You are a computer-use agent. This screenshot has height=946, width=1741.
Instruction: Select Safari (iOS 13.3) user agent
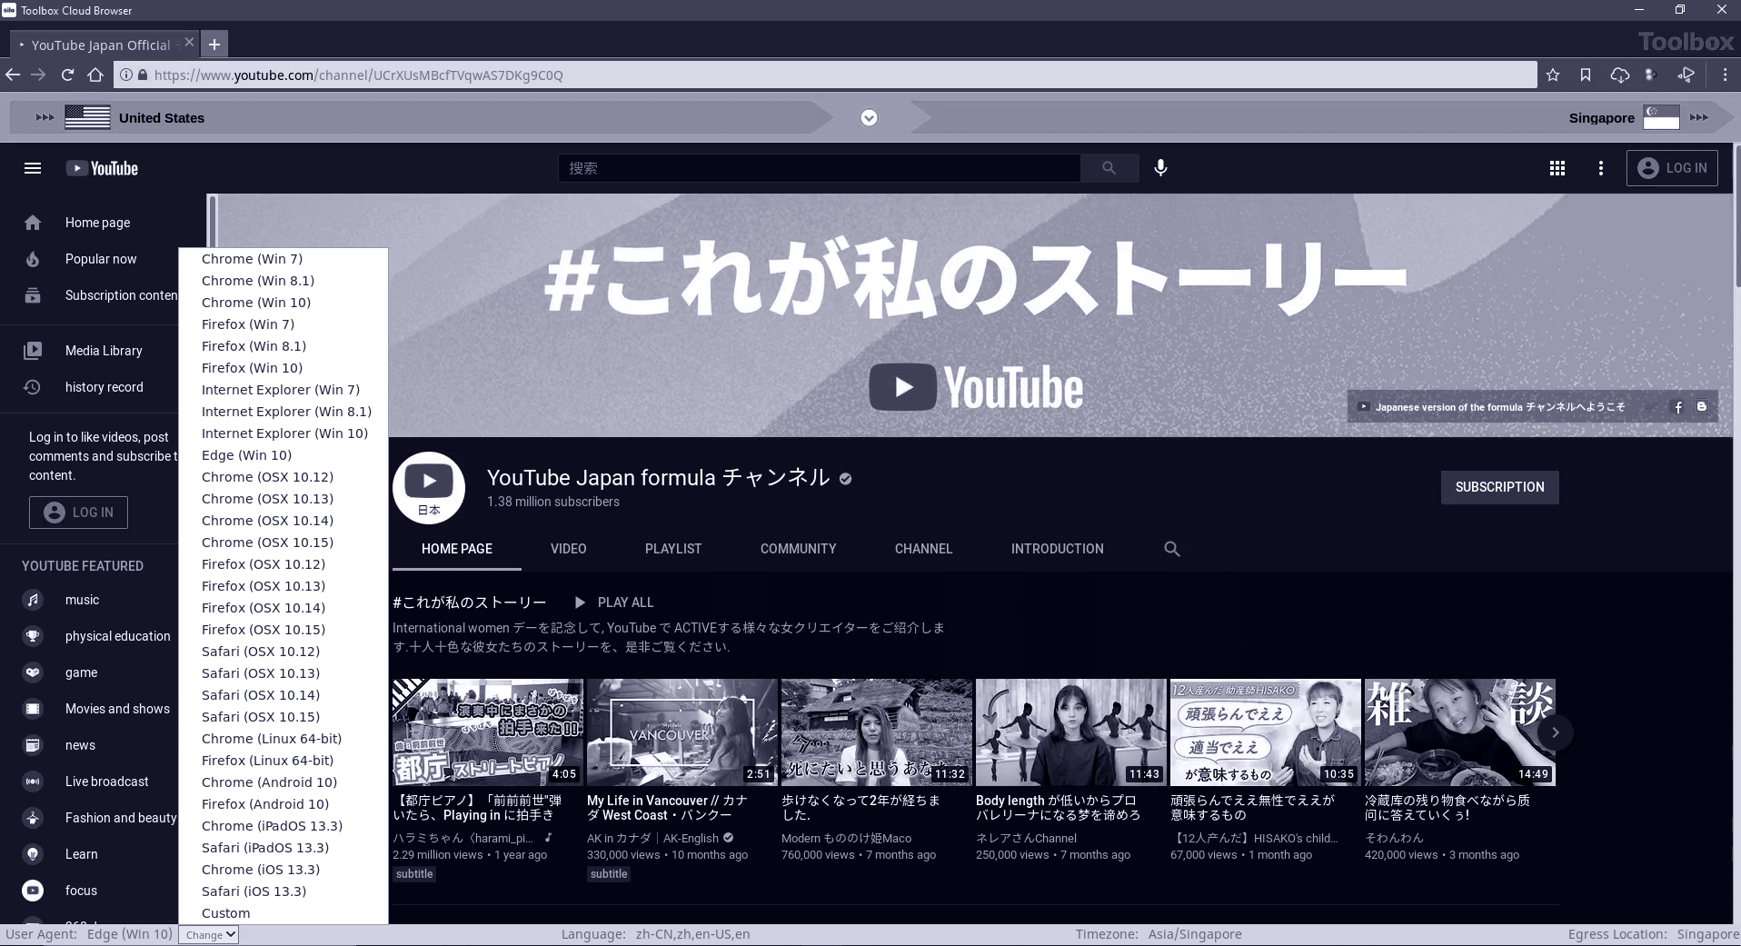[284, 891]
